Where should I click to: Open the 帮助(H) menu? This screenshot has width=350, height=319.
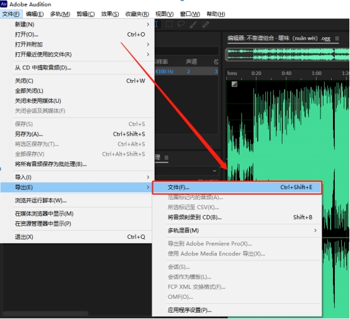[x=215, y=14]
